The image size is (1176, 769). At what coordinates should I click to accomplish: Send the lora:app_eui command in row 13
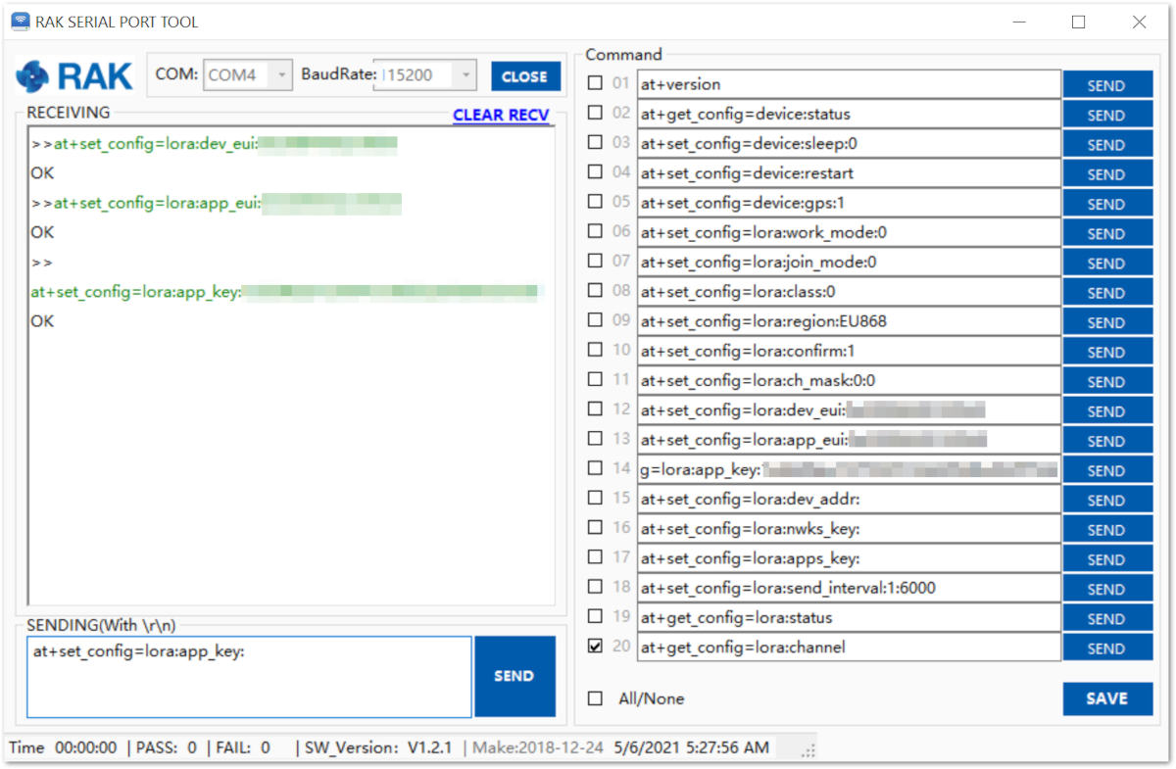[x=1107, y=441]
